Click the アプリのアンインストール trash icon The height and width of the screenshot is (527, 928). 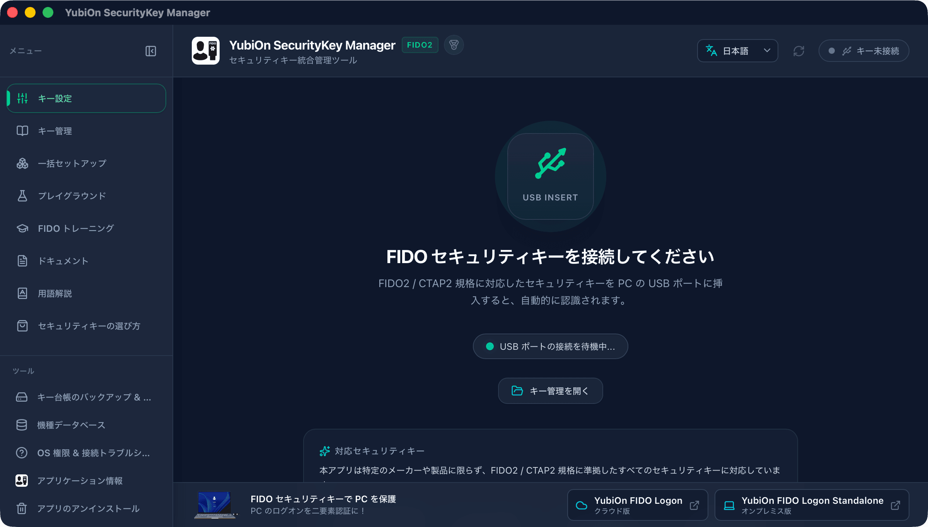[22, 508]
